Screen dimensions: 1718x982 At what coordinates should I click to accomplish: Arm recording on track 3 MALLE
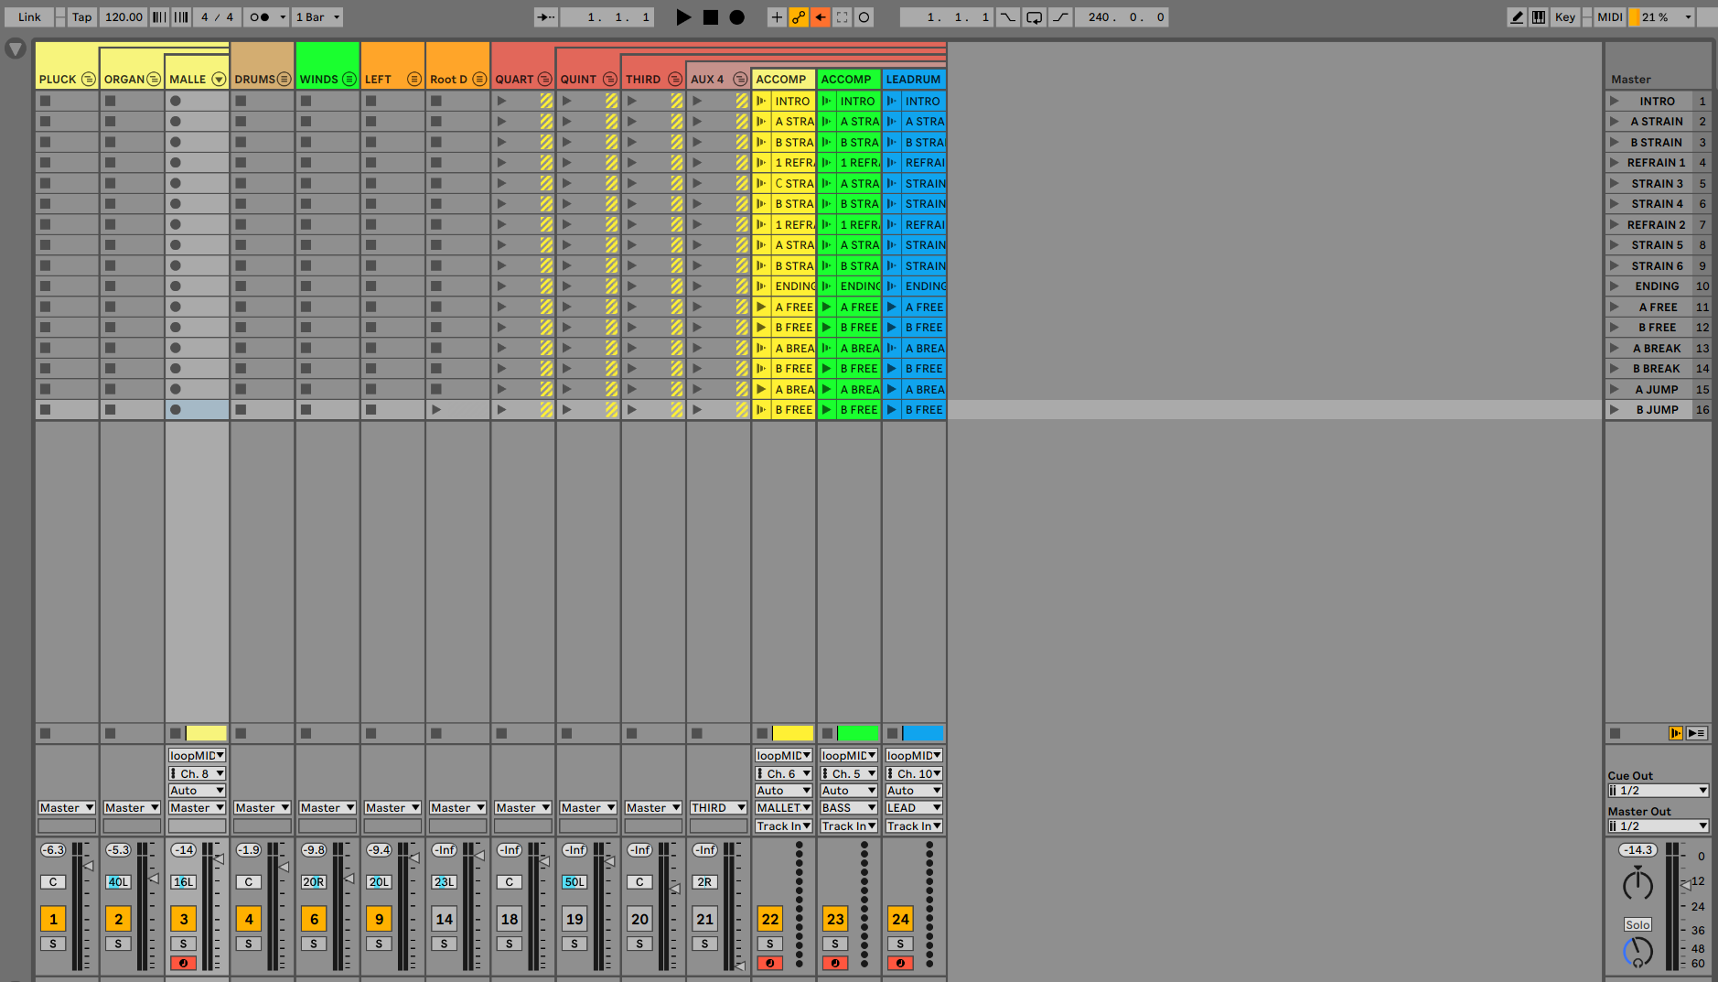[184, 963]
